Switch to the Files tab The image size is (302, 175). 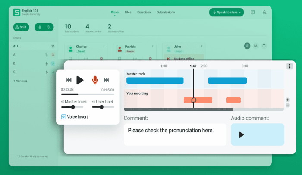coord(128,12)
